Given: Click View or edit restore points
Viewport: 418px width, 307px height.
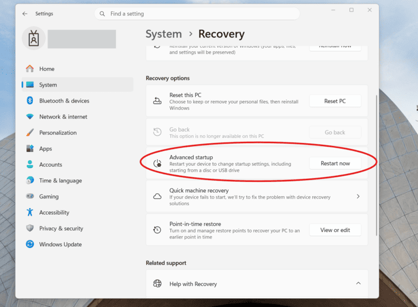Looking at the screenshot, I should [335, 230].
